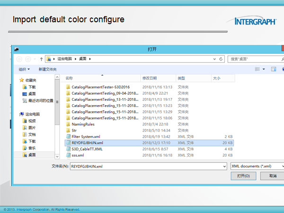Click 新建文件夹 button
The height and width of the screenshot is (213, 284).
[x=48, y=70]
